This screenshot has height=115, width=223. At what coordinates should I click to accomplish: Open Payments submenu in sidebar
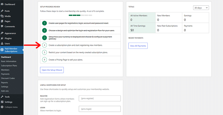[5, 74]
